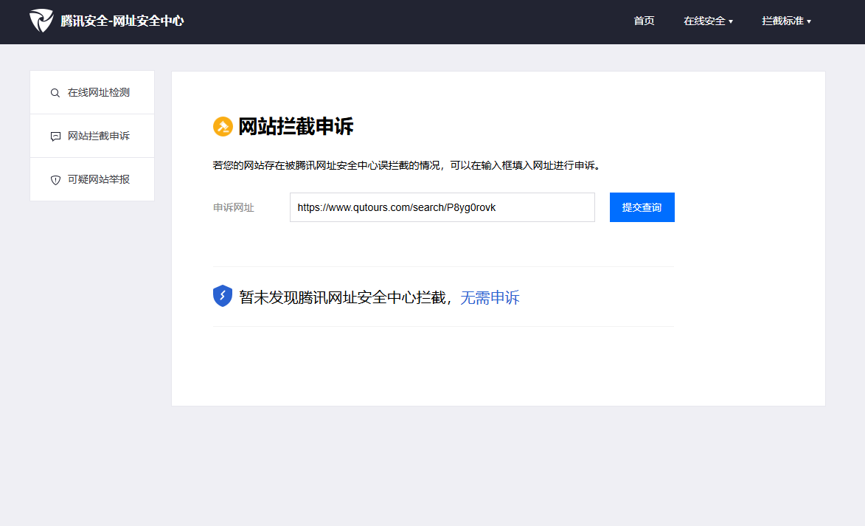This screenshot has height=526, width=865.
Task: Click the Tencent Security shield logo
Action: pyautogui.click(x=41, y=21)
